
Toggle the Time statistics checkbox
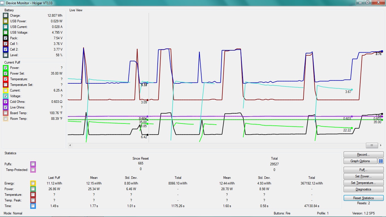click(x=33, y=206)
